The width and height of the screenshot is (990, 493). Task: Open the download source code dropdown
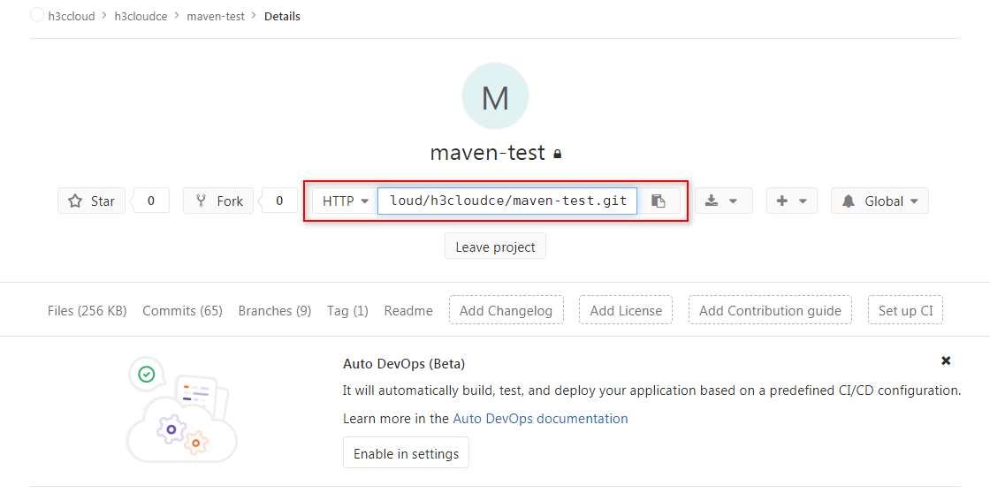pos(723,201)
